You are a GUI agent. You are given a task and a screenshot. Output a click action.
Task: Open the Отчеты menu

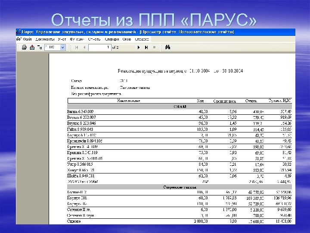(94, 39)
